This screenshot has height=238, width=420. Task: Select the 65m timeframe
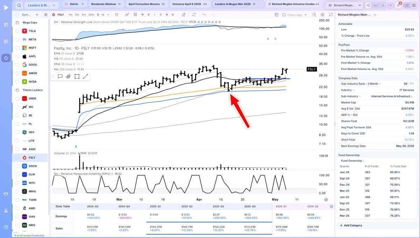click(92, 15)
